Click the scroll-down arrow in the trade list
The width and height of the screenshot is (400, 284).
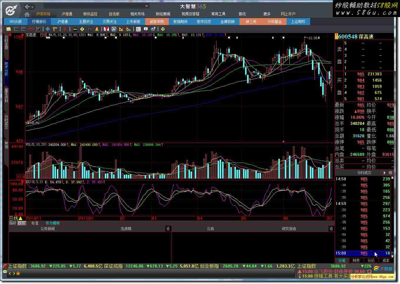point(392,256)
